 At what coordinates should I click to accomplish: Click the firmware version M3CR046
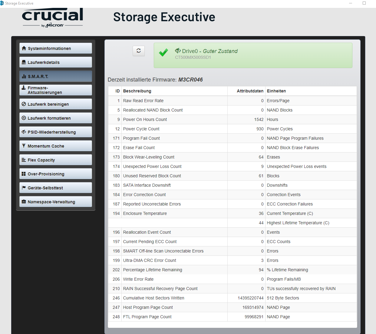pos(190,80)
